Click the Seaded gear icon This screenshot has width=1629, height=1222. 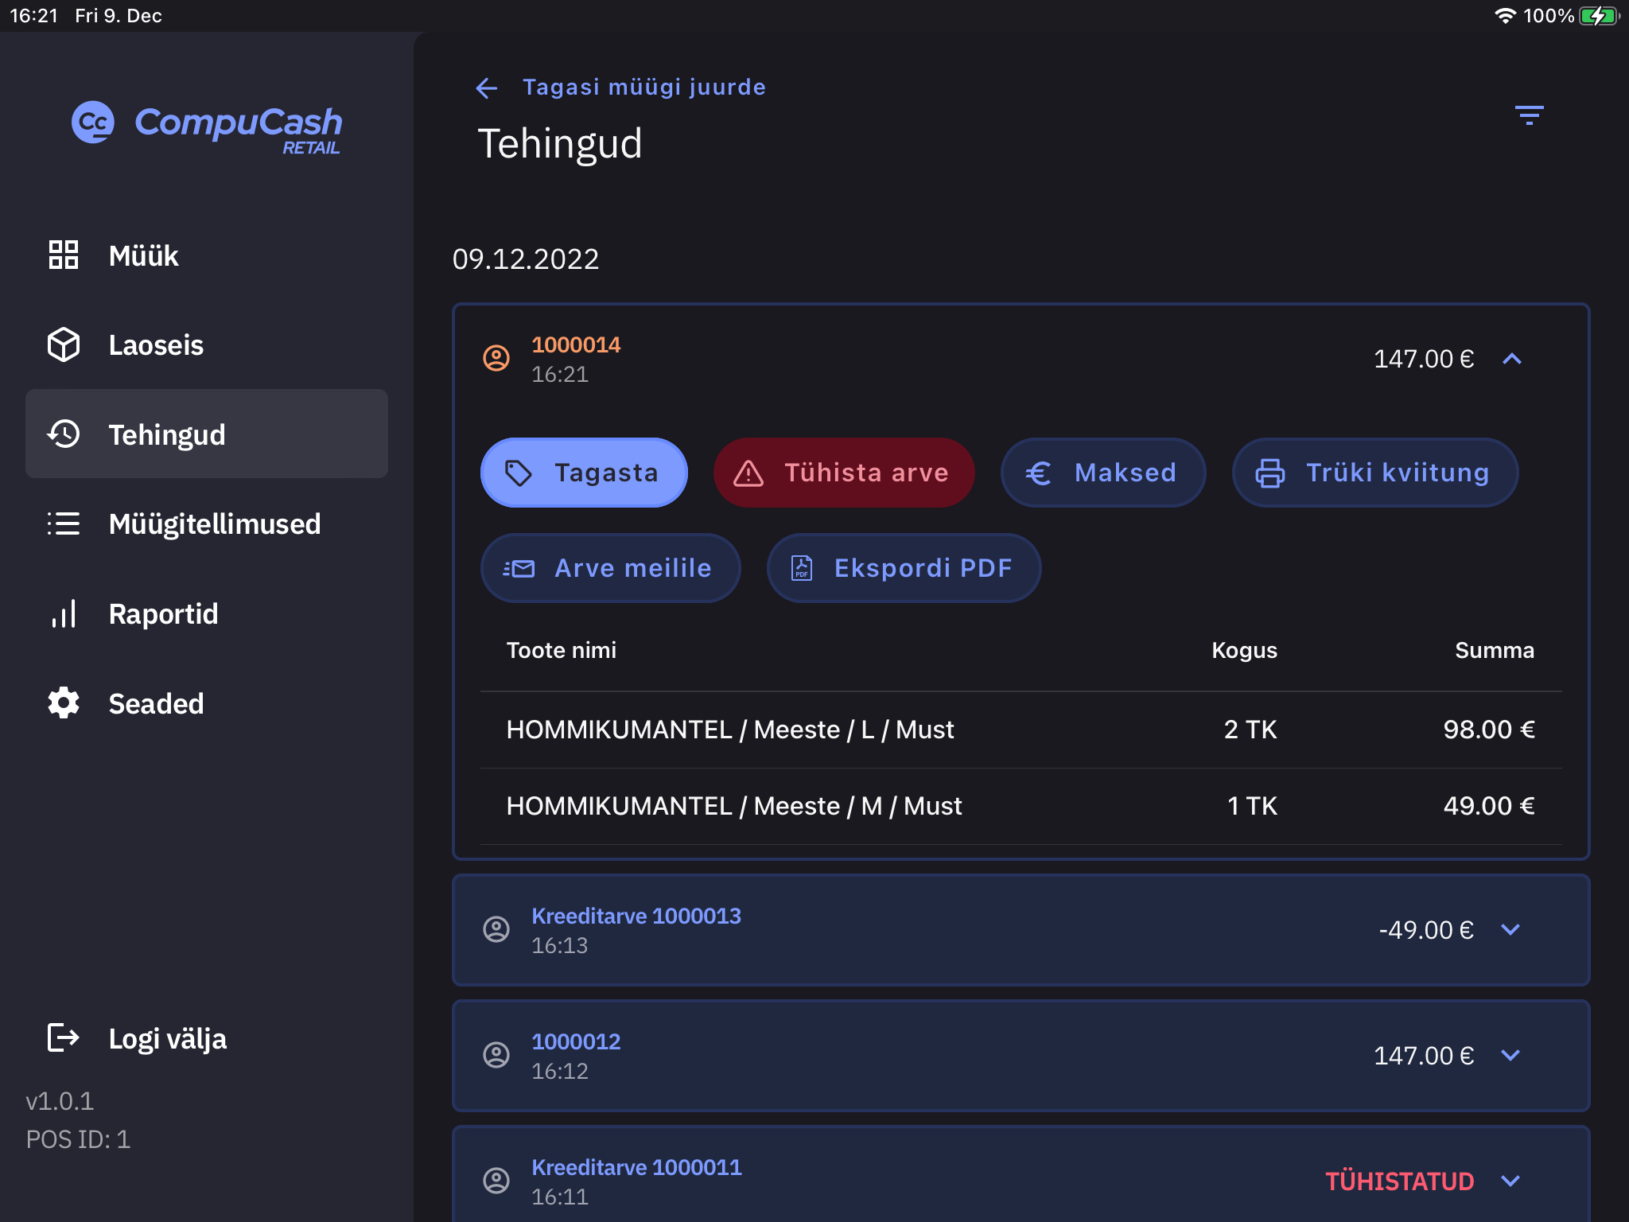tap(64, 703)
